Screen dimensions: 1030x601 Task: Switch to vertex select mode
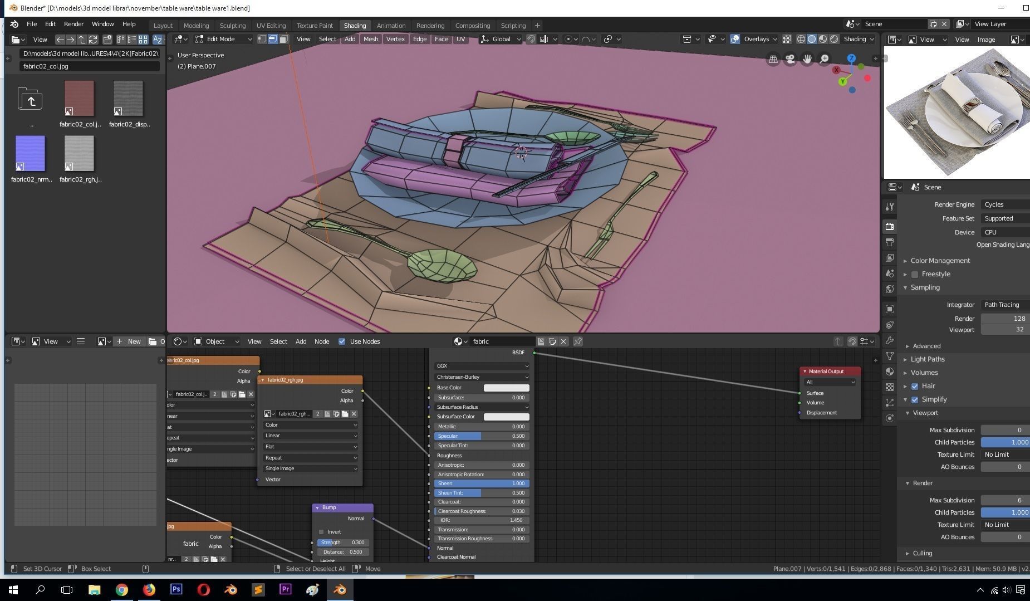click(x=262, y=39)
